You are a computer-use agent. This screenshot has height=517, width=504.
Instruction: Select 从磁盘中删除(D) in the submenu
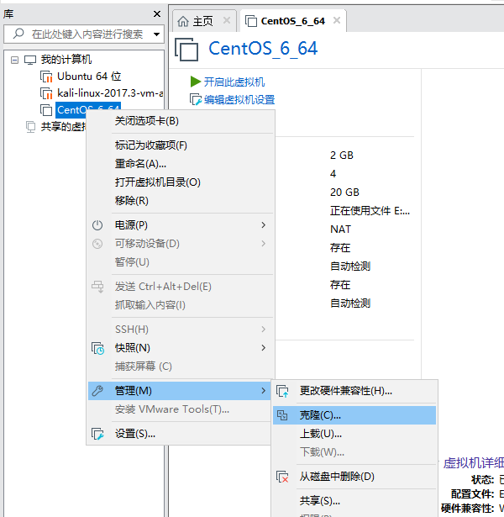click(354, 477)
